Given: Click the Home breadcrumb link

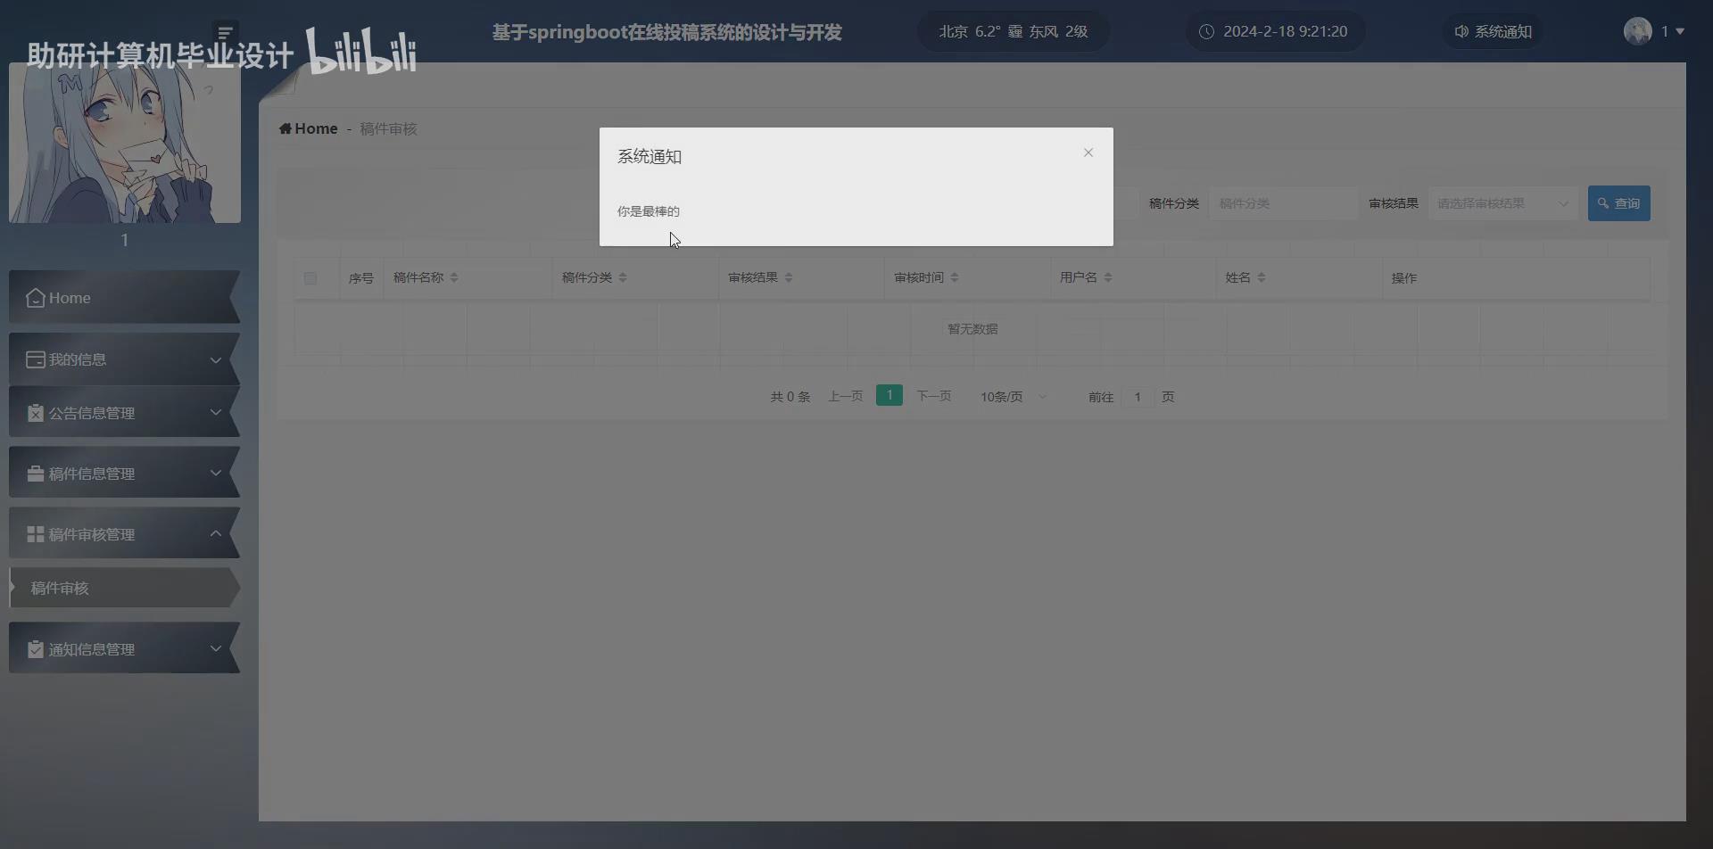Looking at the screenshot, I should (x=308, y=128).
